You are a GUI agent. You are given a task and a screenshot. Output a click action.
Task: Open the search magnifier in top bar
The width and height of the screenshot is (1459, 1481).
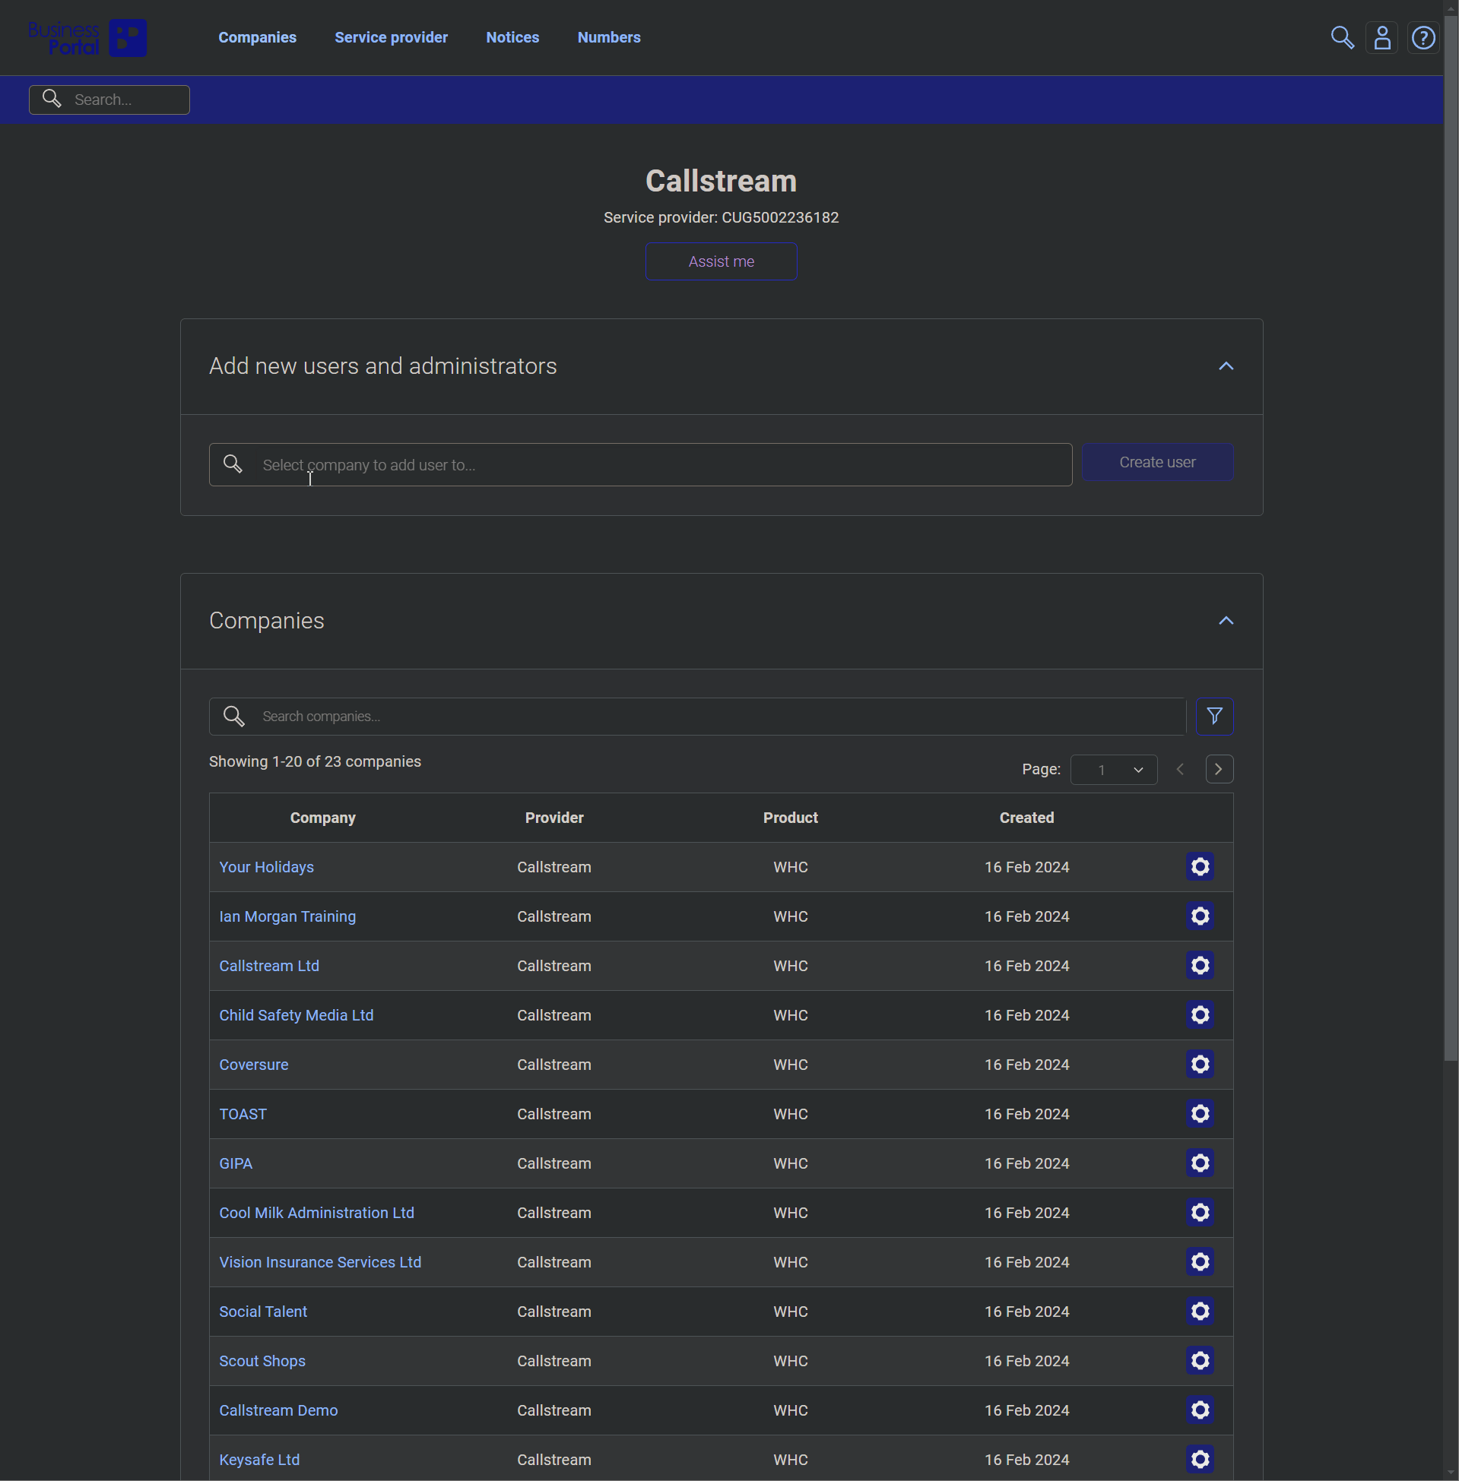[1342, 37]
